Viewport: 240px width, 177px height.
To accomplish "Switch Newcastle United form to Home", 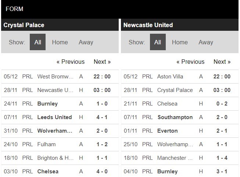I will click(x=180, y=42).
